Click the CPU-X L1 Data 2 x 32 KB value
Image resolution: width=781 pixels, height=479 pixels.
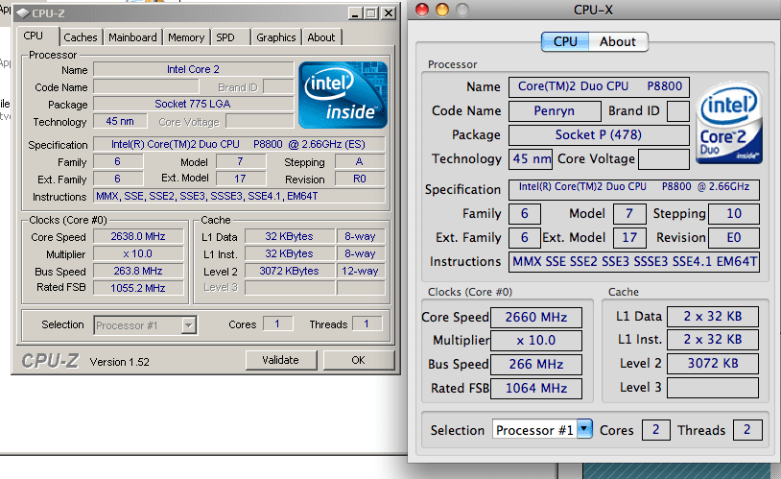pyautogui.click(x=713, y=317)
